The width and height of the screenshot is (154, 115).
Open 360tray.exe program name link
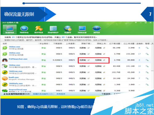click(x=15, y=71)
